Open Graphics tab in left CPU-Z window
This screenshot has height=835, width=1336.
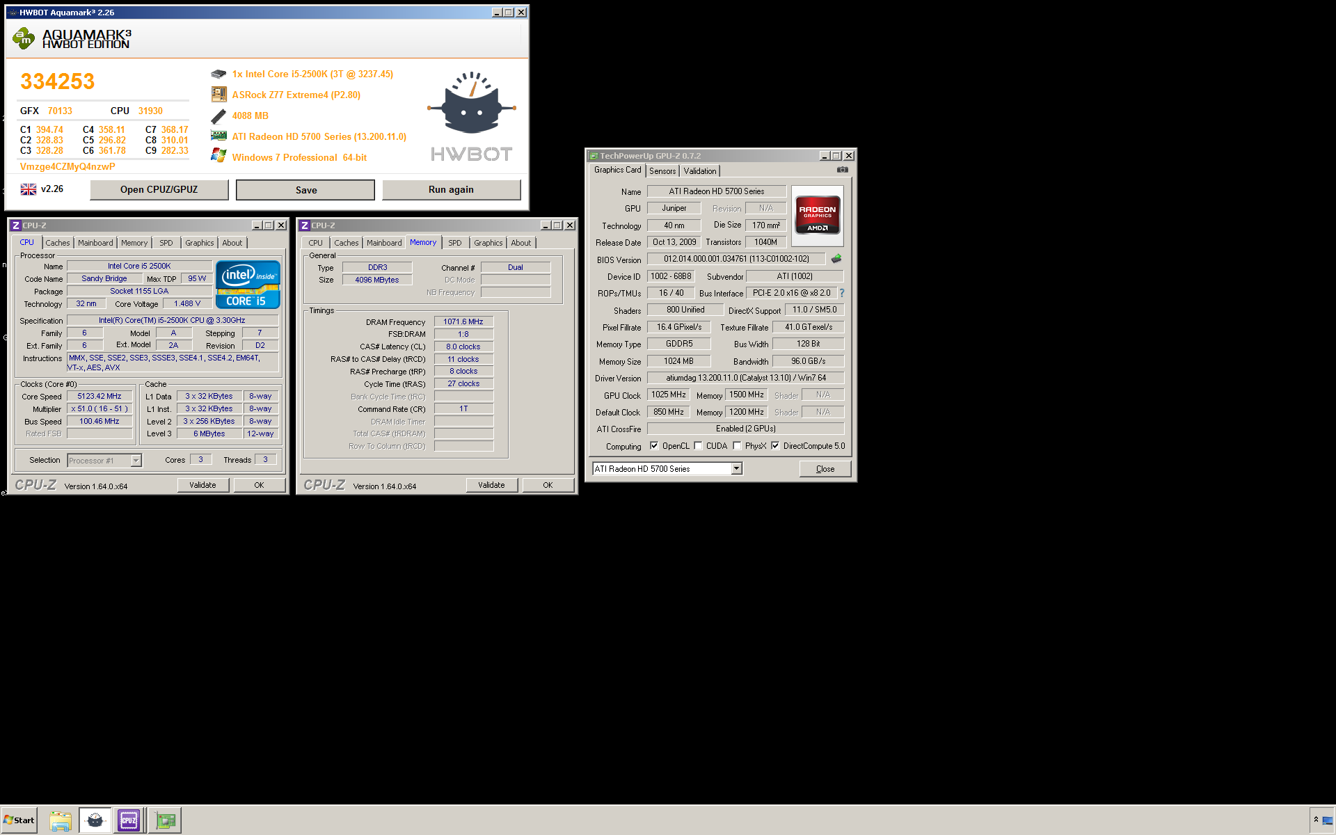[200, 243]
